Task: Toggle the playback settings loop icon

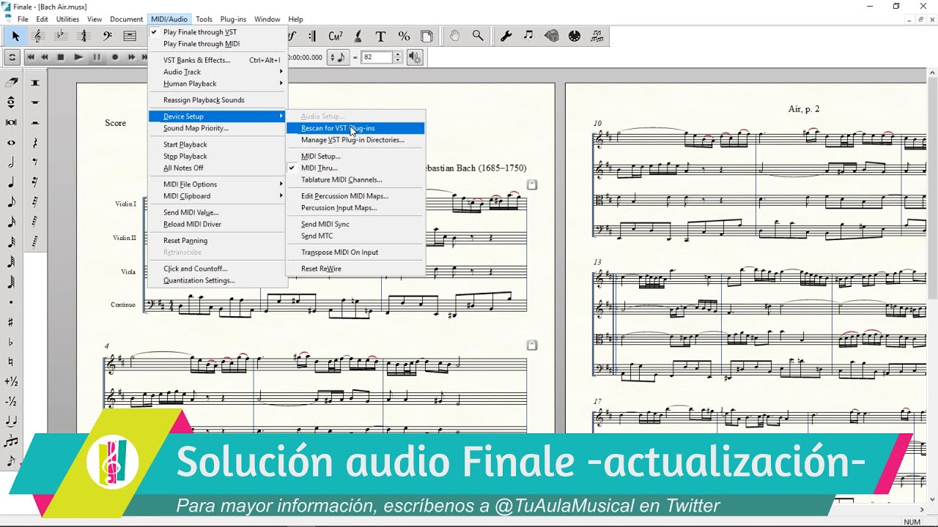Action: (x=12, y=57)
